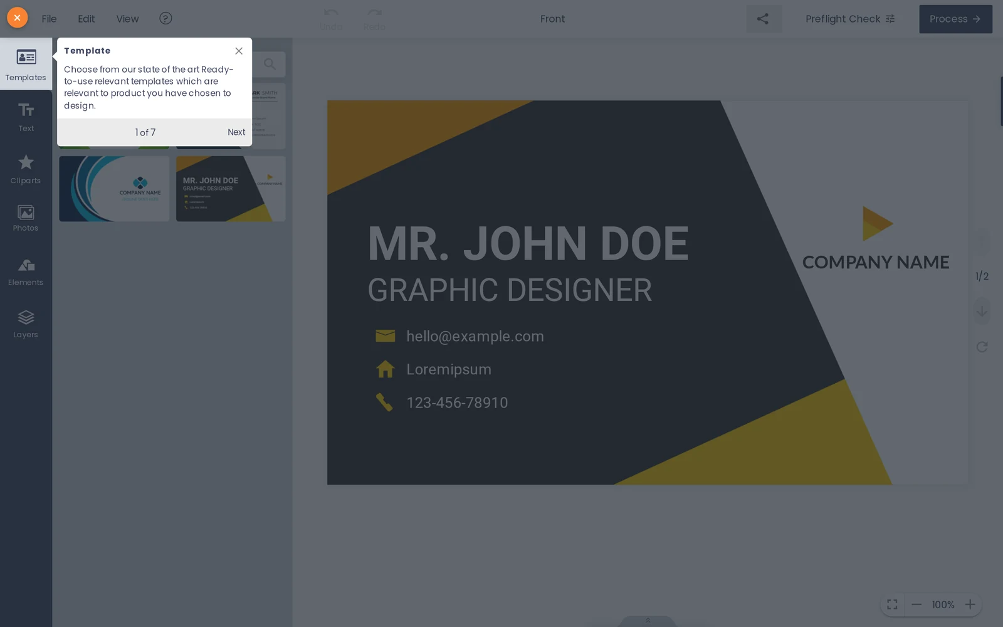Open the Text tool panel

coord(26,117)
